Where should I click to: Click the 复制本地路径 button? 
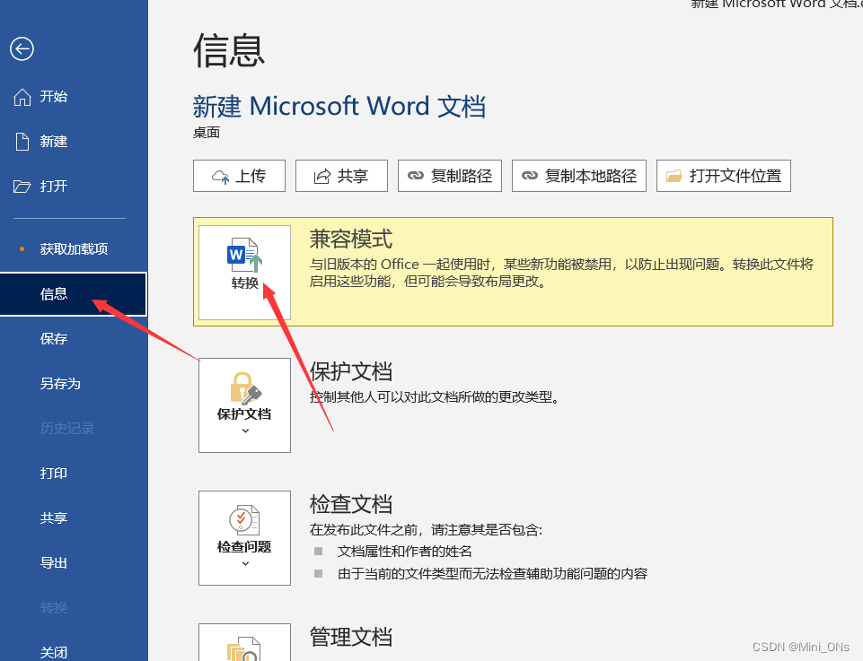[579, 176]
